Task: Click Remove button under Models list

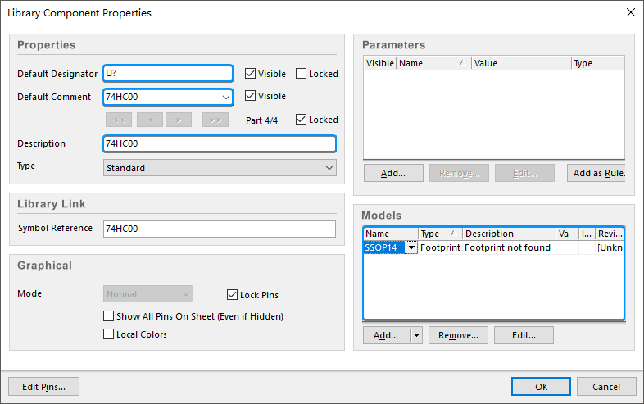Action: (x=458, y=335)
